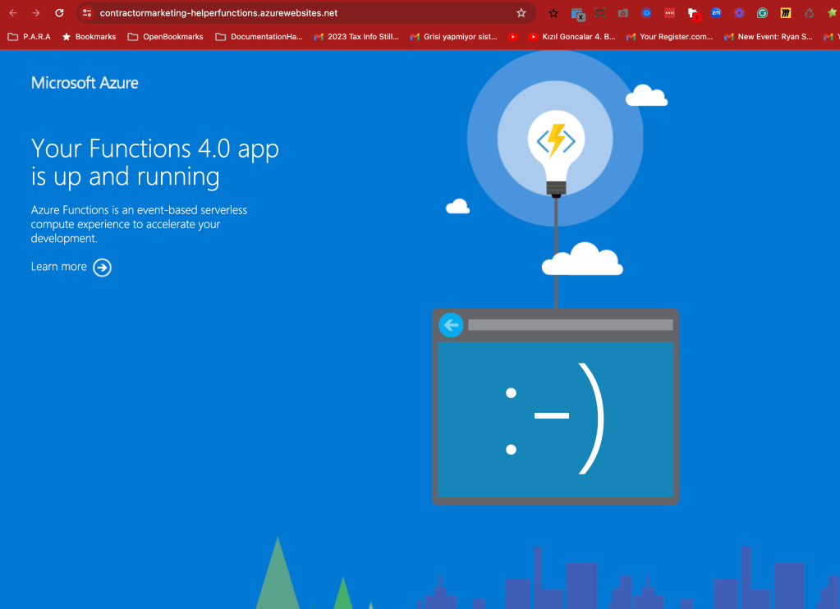Reload the current page

[59, 13]
